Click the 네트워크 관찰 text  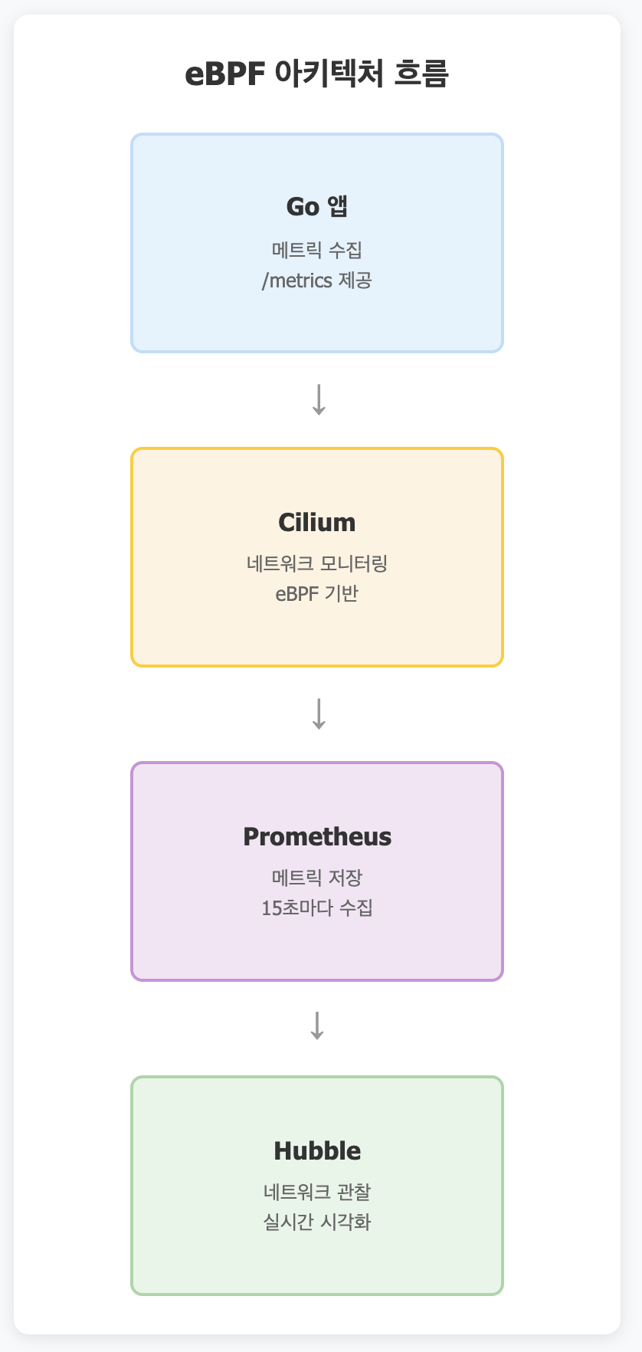click(x=317, y=1192)
